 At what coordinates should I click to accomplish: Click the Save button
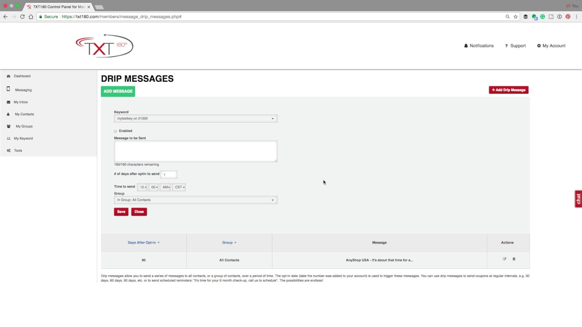(121, 212)
